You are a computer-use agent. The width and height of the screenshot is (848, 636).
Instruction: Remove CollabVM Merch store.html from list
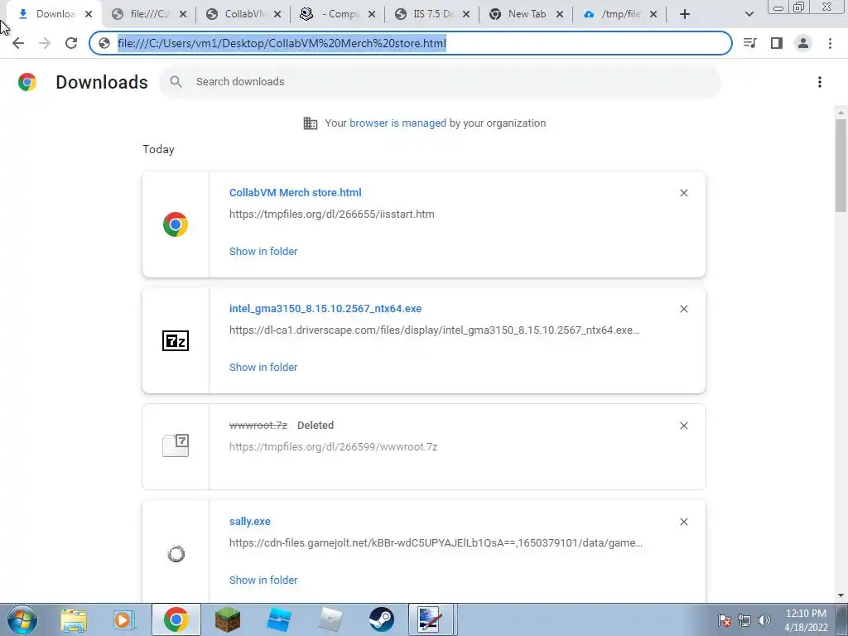click(683, 193)
